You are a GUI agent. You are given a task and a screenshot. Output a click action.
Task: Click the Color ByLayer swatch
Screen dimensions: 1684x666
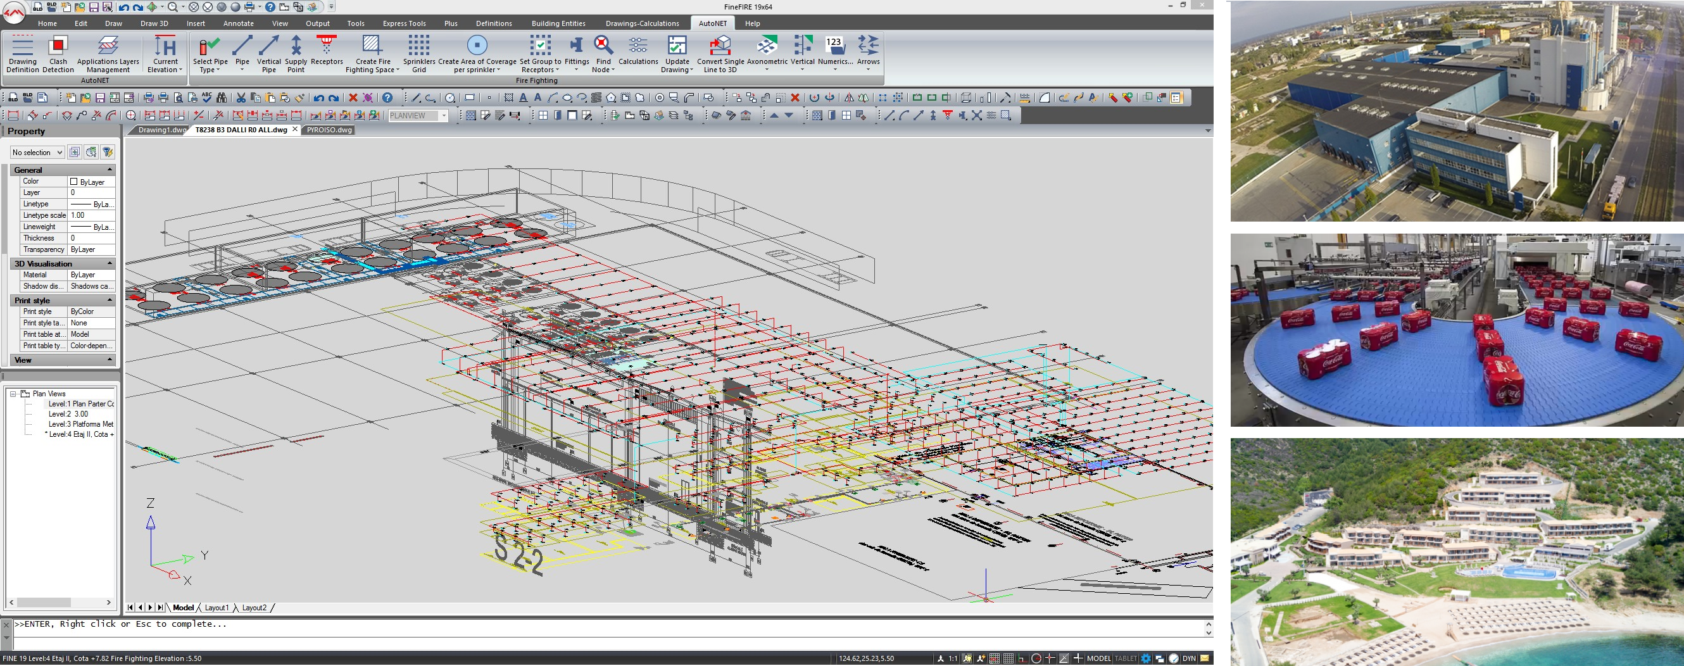point(74,181)
